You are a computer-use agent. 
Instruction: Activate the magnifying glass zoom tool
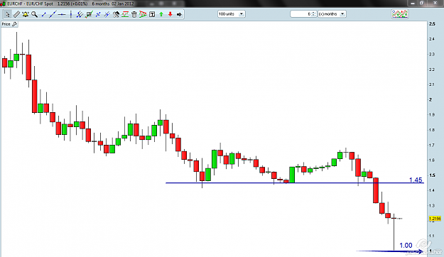[35, 14]
